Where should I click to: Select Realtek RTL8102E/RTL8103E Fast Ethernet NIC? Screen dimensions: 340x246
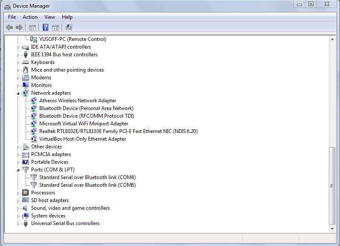118,131
